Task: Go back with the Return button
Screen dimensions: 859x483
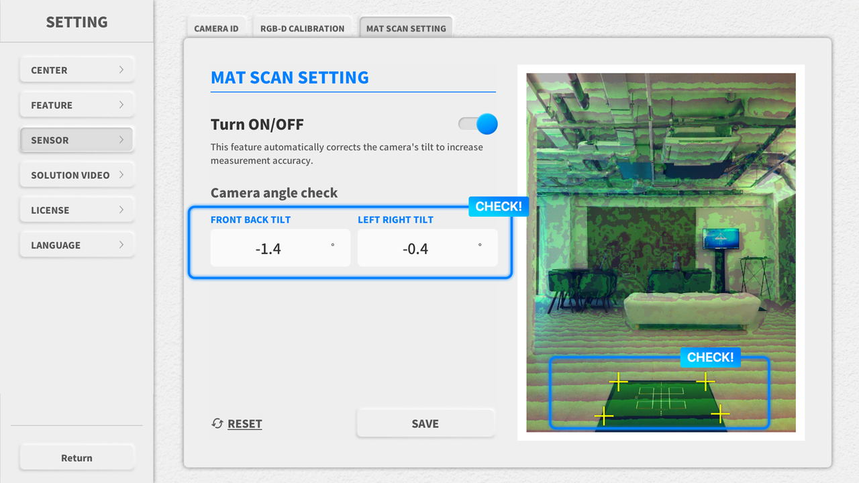Action: click(77, 458)
